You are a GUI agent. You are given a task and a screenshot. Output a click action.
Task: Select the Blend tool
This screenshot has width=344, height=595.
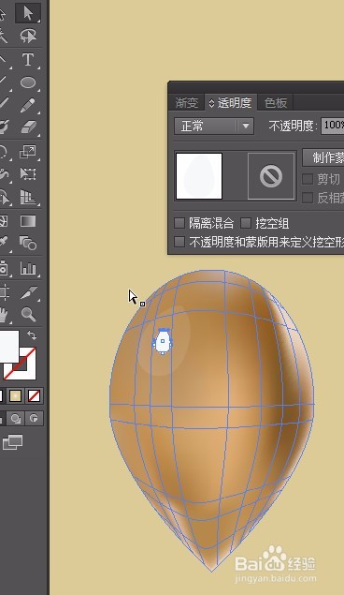click(x=28, y=243)
